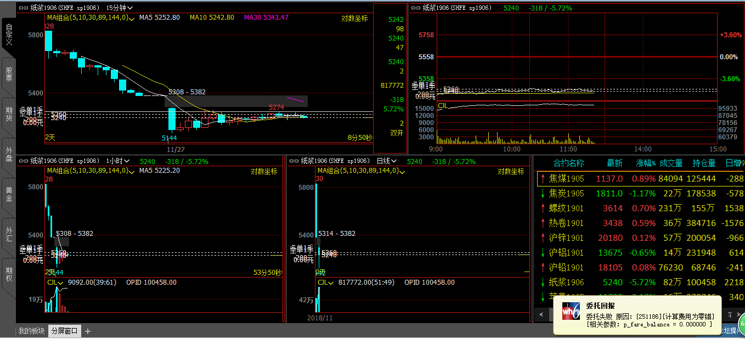The height and width of the screenshot is (339, 745).
Task: Toggle 对数坐标 on the 1-hour chart
Action: 264,171
